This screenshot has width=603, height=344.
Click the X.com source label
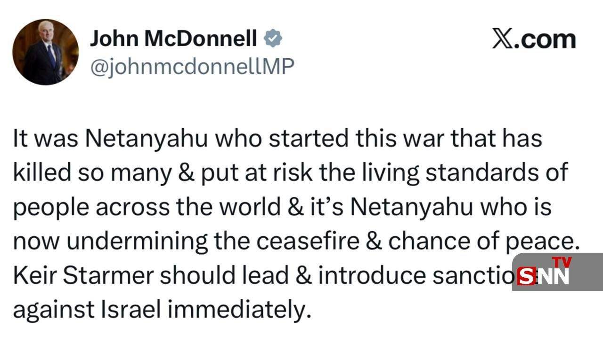tap(534, 39)
